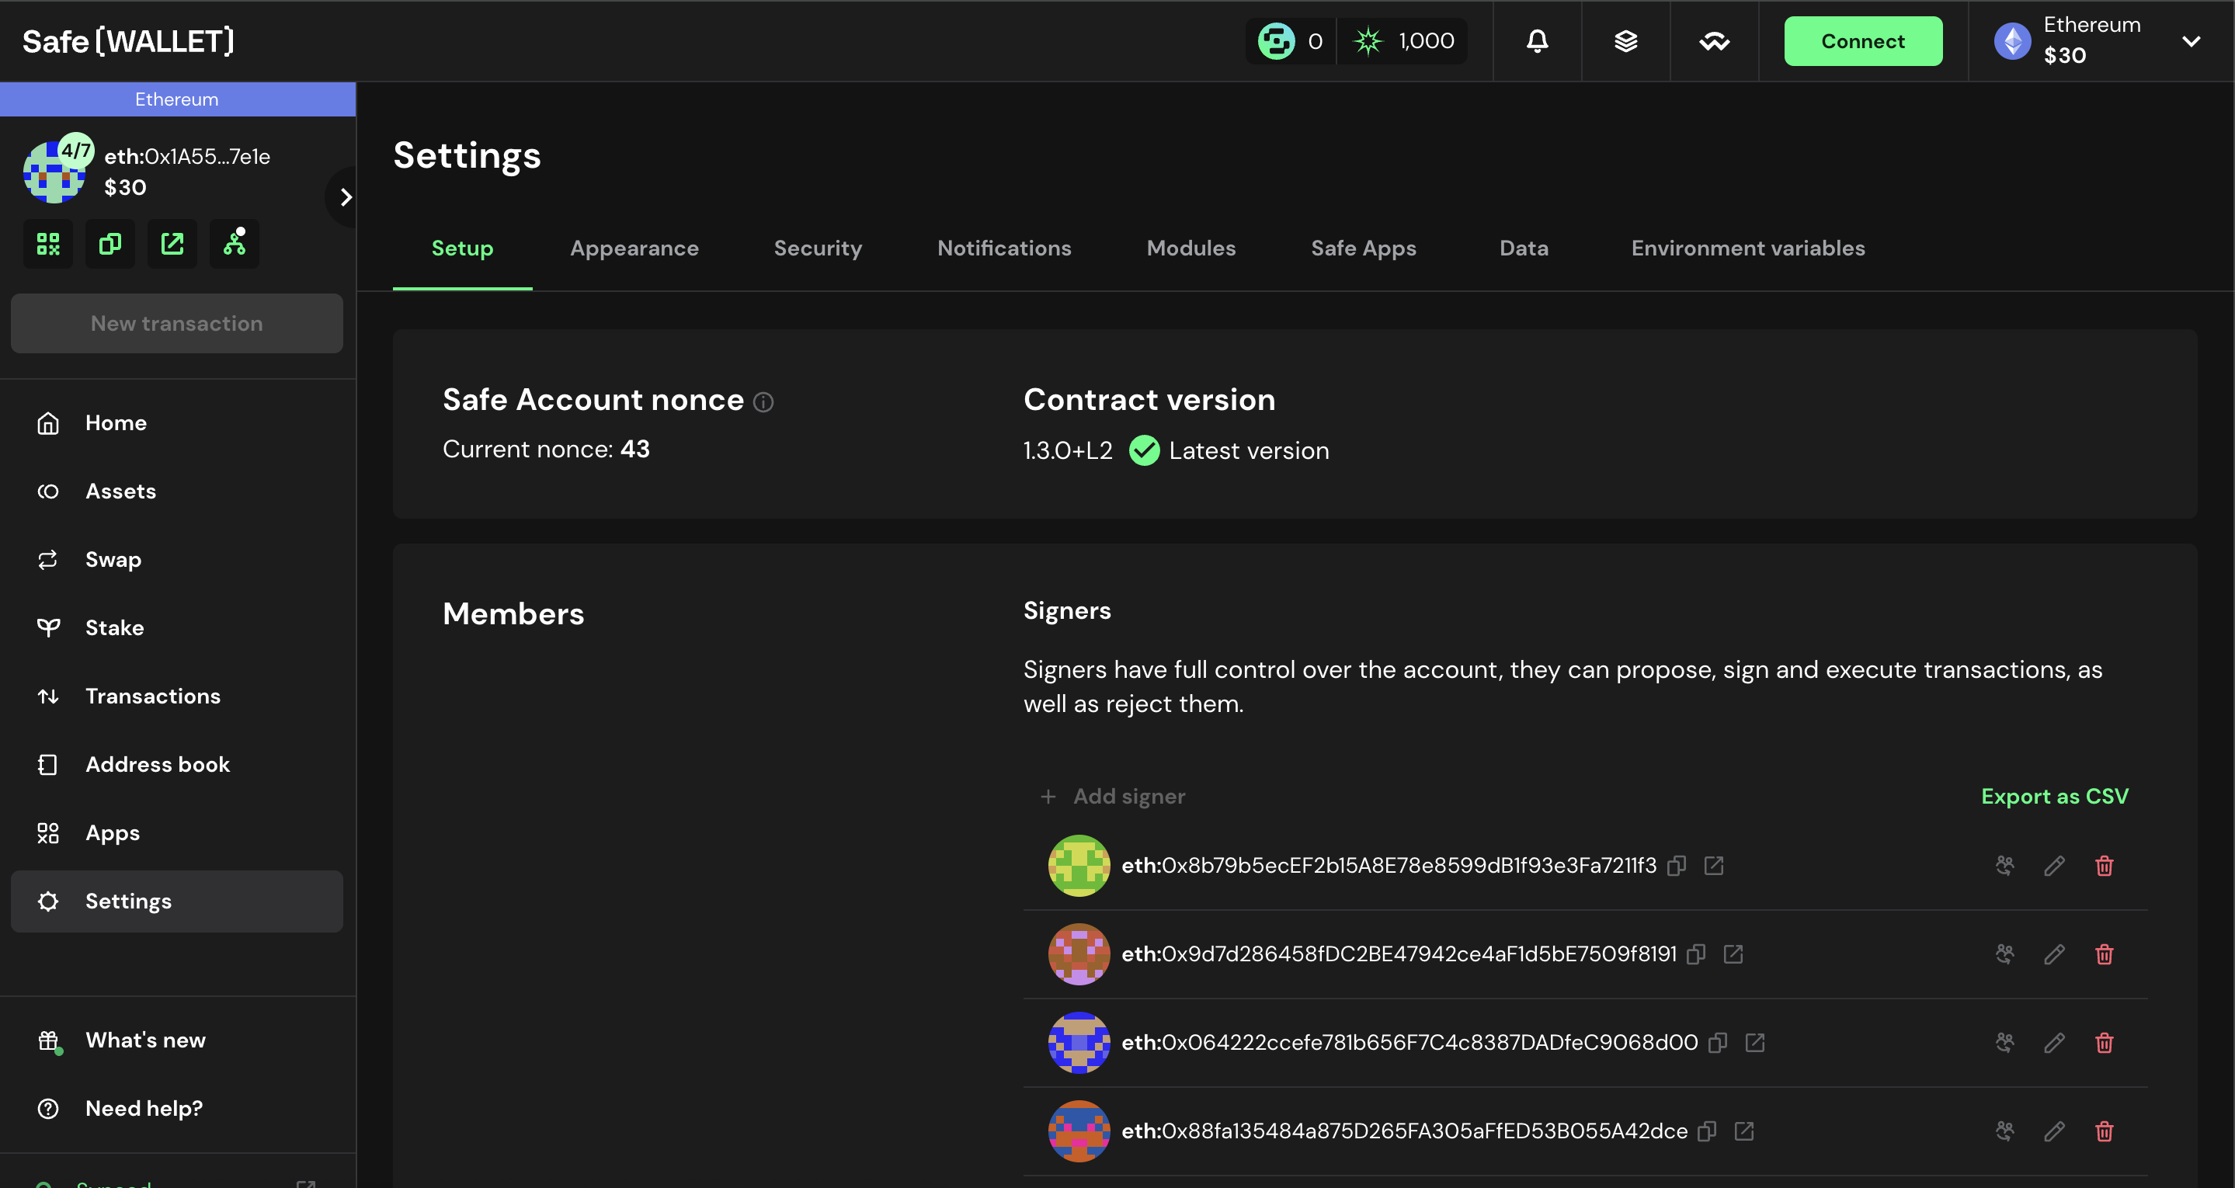Click info icon next to Safe Account nonce
This screenshot has width=2235, height=1188.
[763, 401]
